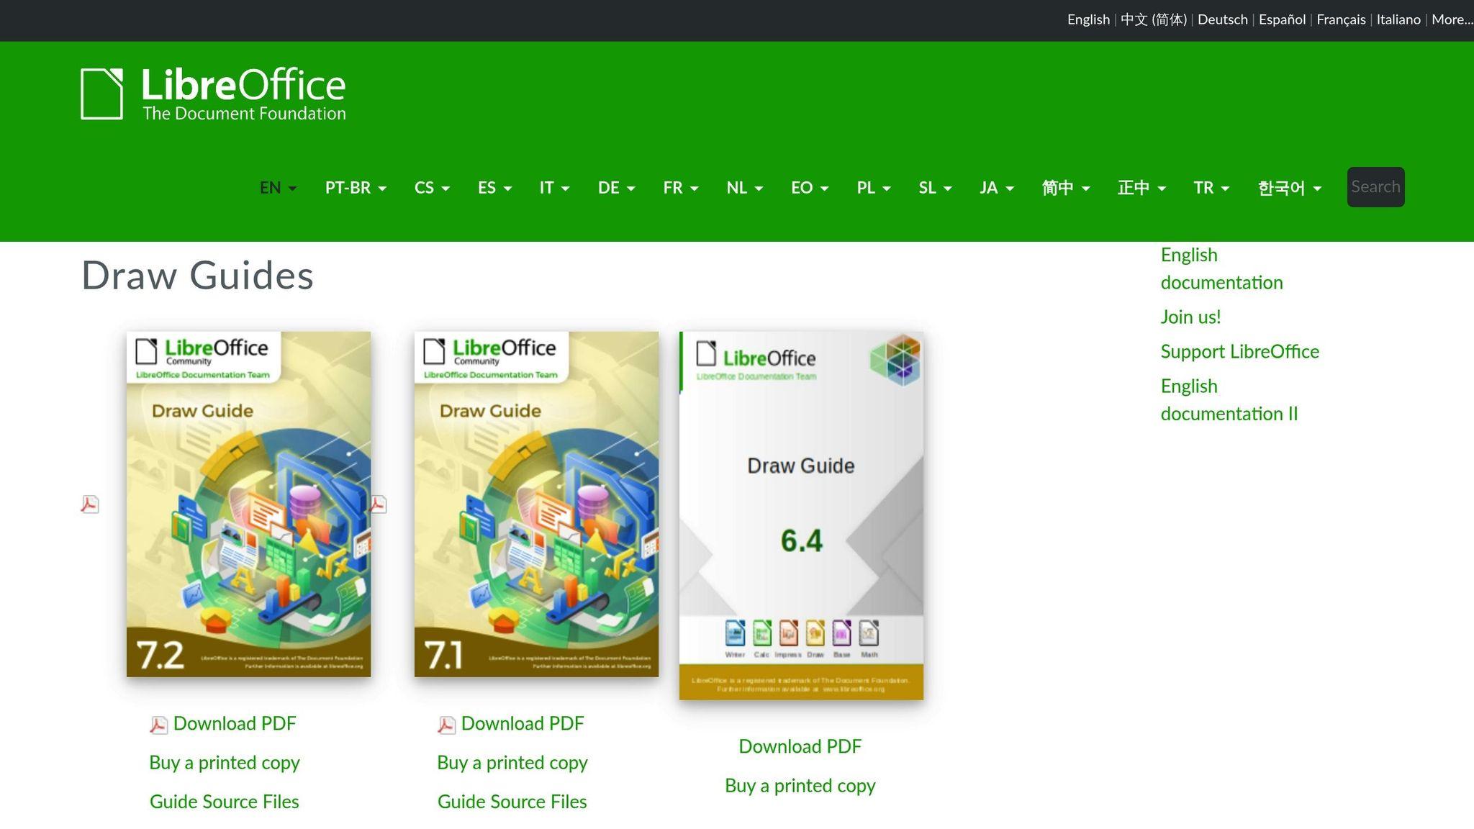Screen dimensions: 1474x829
Task: Click the Search input field
Action: click(x=1375, y=186)
